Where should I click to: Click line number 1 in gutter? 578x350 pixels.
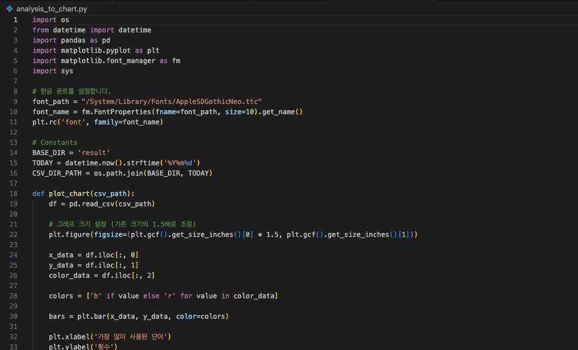15,19
